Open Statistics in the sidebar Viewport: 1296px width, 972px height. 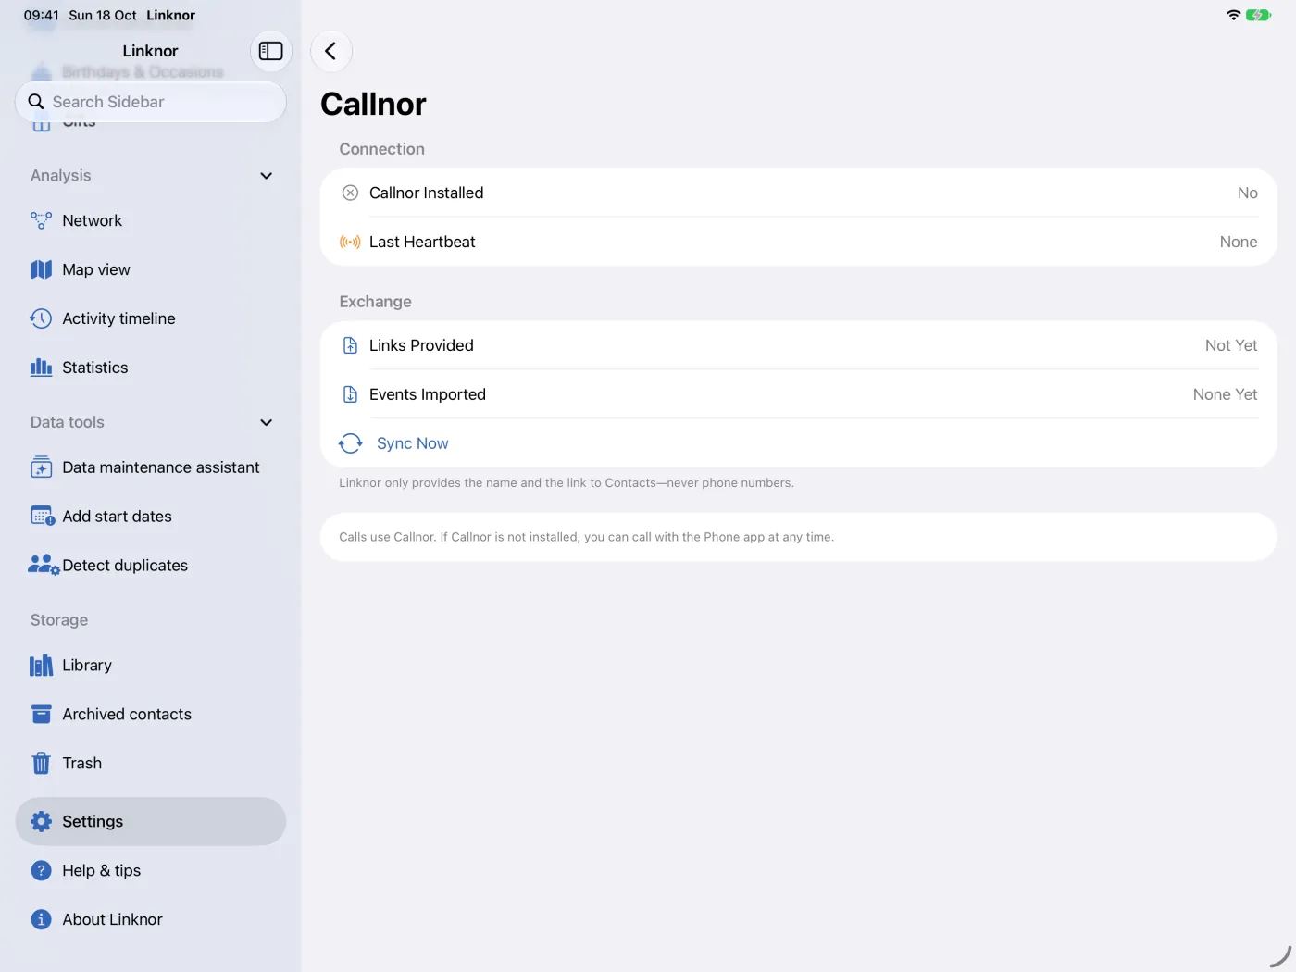[151, 368]
